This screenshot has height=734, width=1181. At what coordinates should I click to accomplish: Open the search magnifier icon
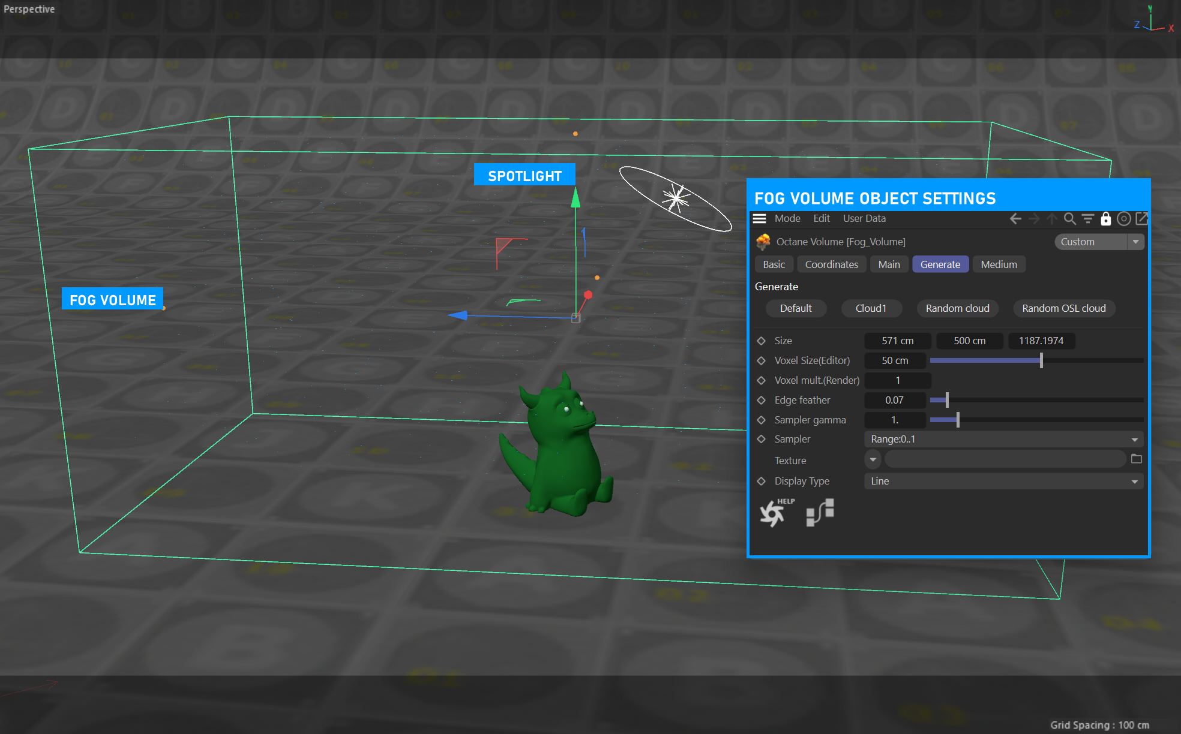pyautogui.click(x=1069, y=219)
